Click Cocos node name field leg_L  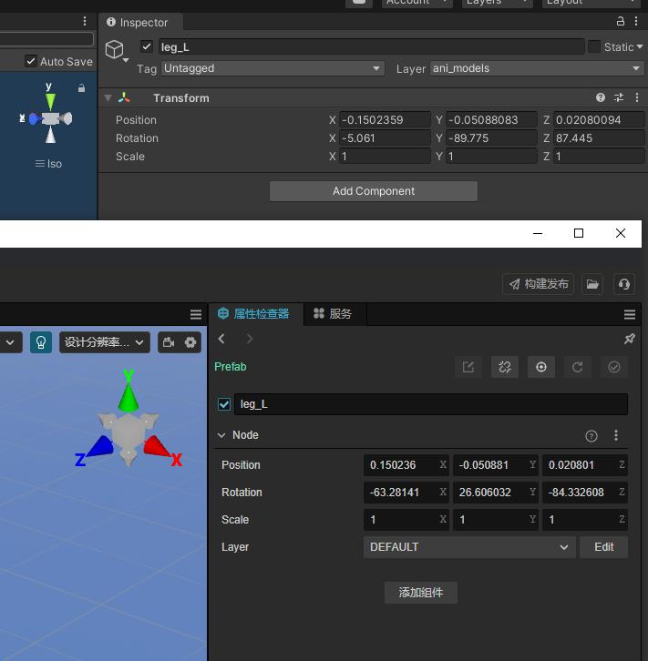coord(431,404)
